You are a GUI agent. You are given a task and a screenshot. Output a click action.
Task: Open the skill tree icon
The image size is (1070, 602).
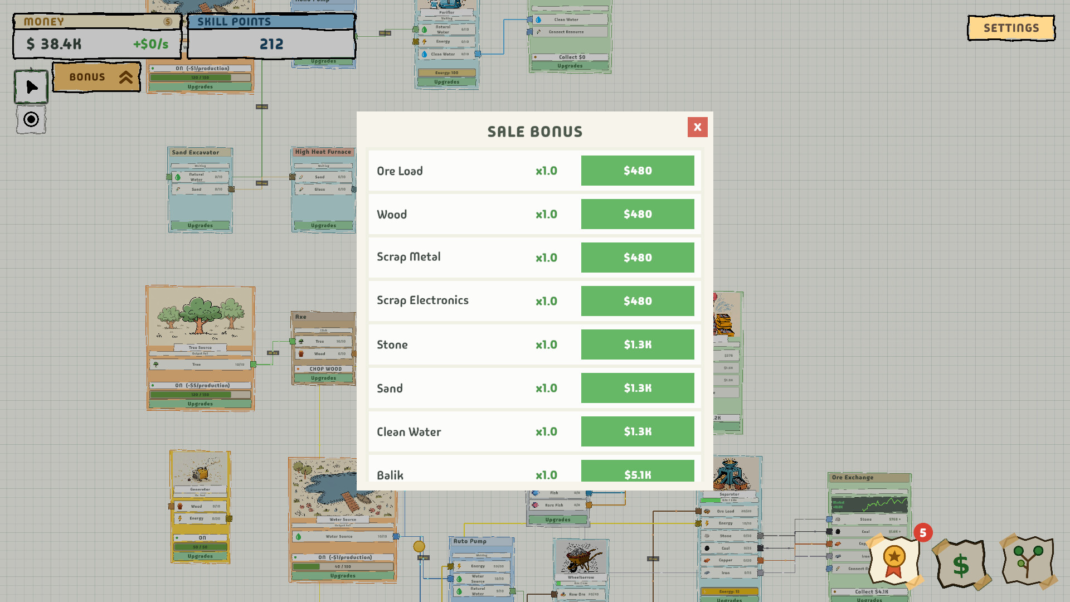click(x=1028, y=562)
